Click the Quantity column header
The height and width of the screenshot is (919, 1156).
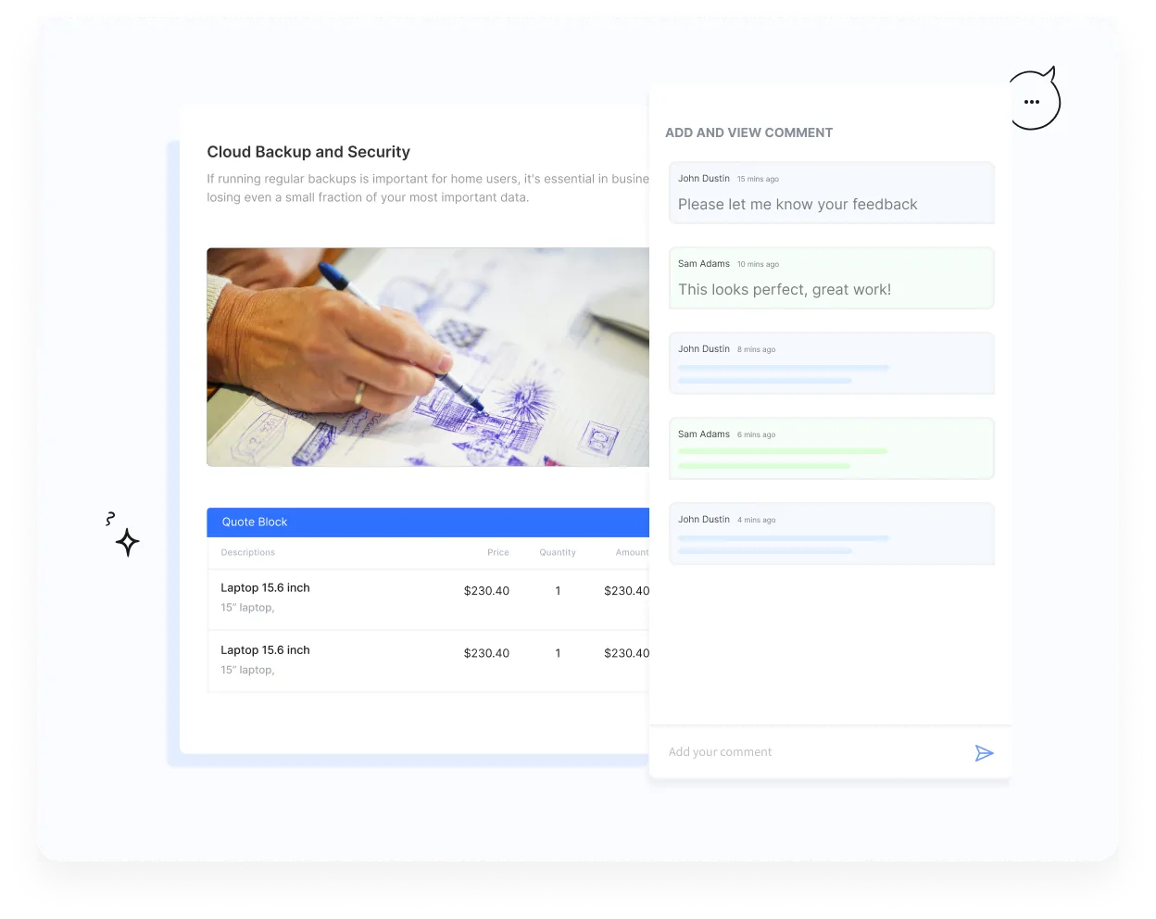click(558, 552)
